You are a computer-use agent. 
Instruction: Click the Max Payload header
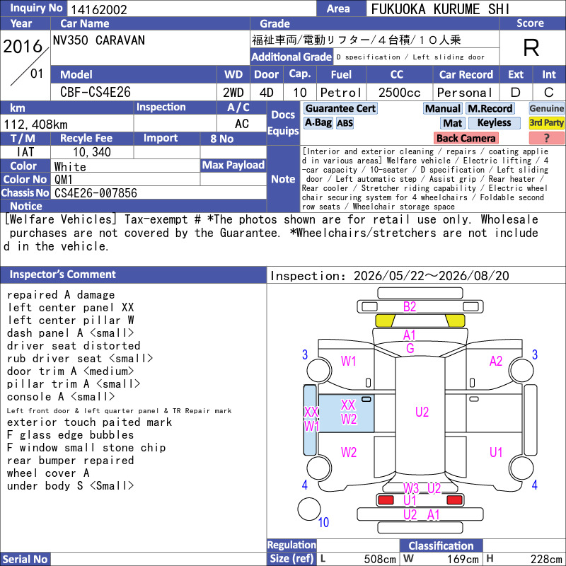(233, 166)
